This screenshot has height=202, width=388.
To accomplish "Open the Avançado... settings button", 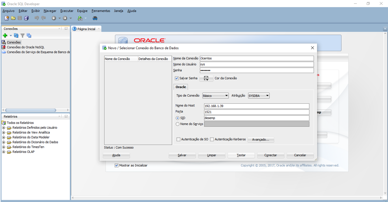I will (261, 140).
